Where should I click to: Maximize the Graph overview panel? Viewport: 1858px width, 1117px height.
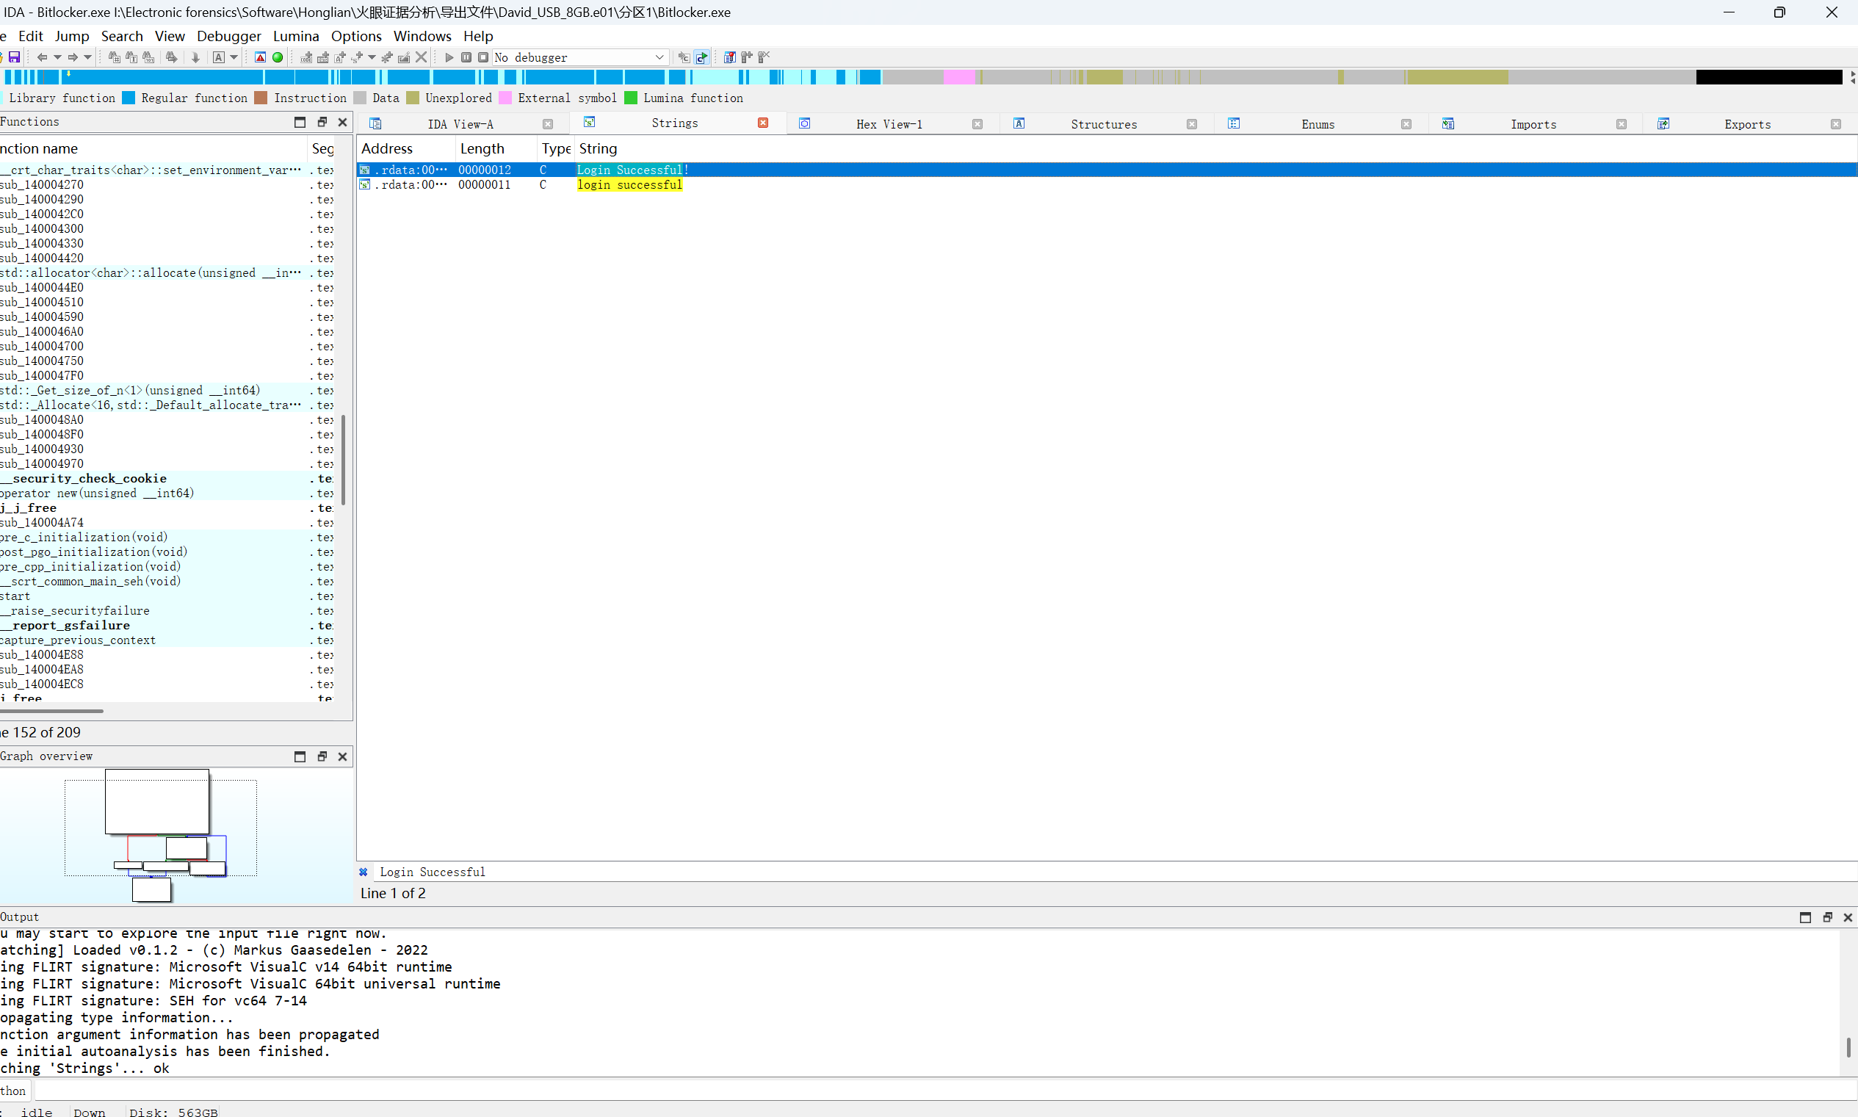300,756
